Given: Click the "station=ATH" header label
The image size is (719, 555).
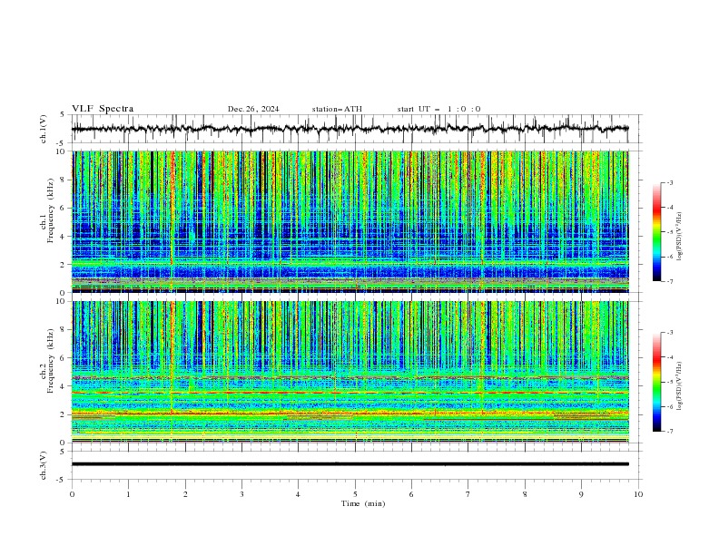Looking at the screenshot, I should point(337,109).
